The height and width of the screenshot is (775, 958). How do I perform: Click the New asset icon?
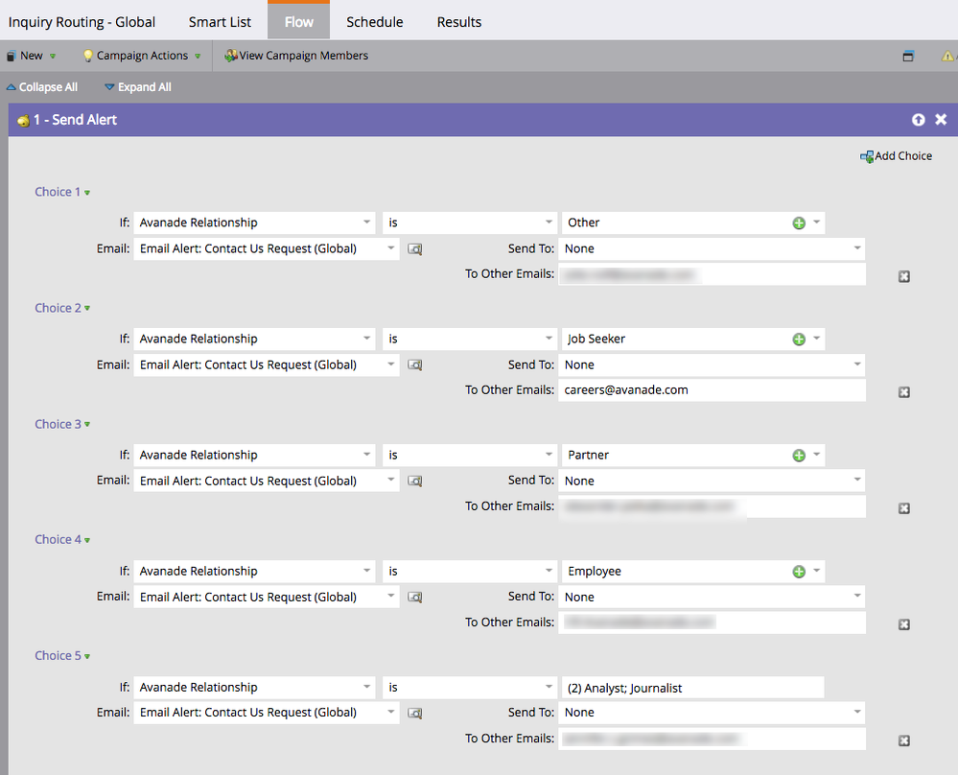tap(11, 57)
